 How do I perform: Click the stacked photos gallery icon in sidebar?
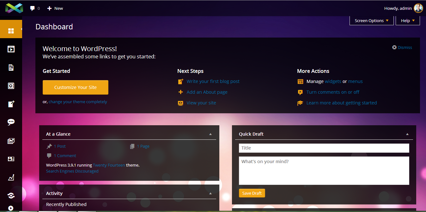pos(11,141)
